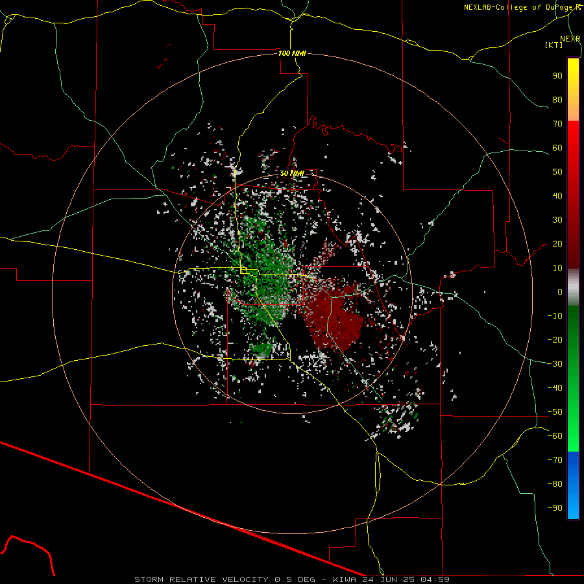Screen dimensions: 584x584
Task: Click the 50 NMI range ring label
Action: coord(292,173)
